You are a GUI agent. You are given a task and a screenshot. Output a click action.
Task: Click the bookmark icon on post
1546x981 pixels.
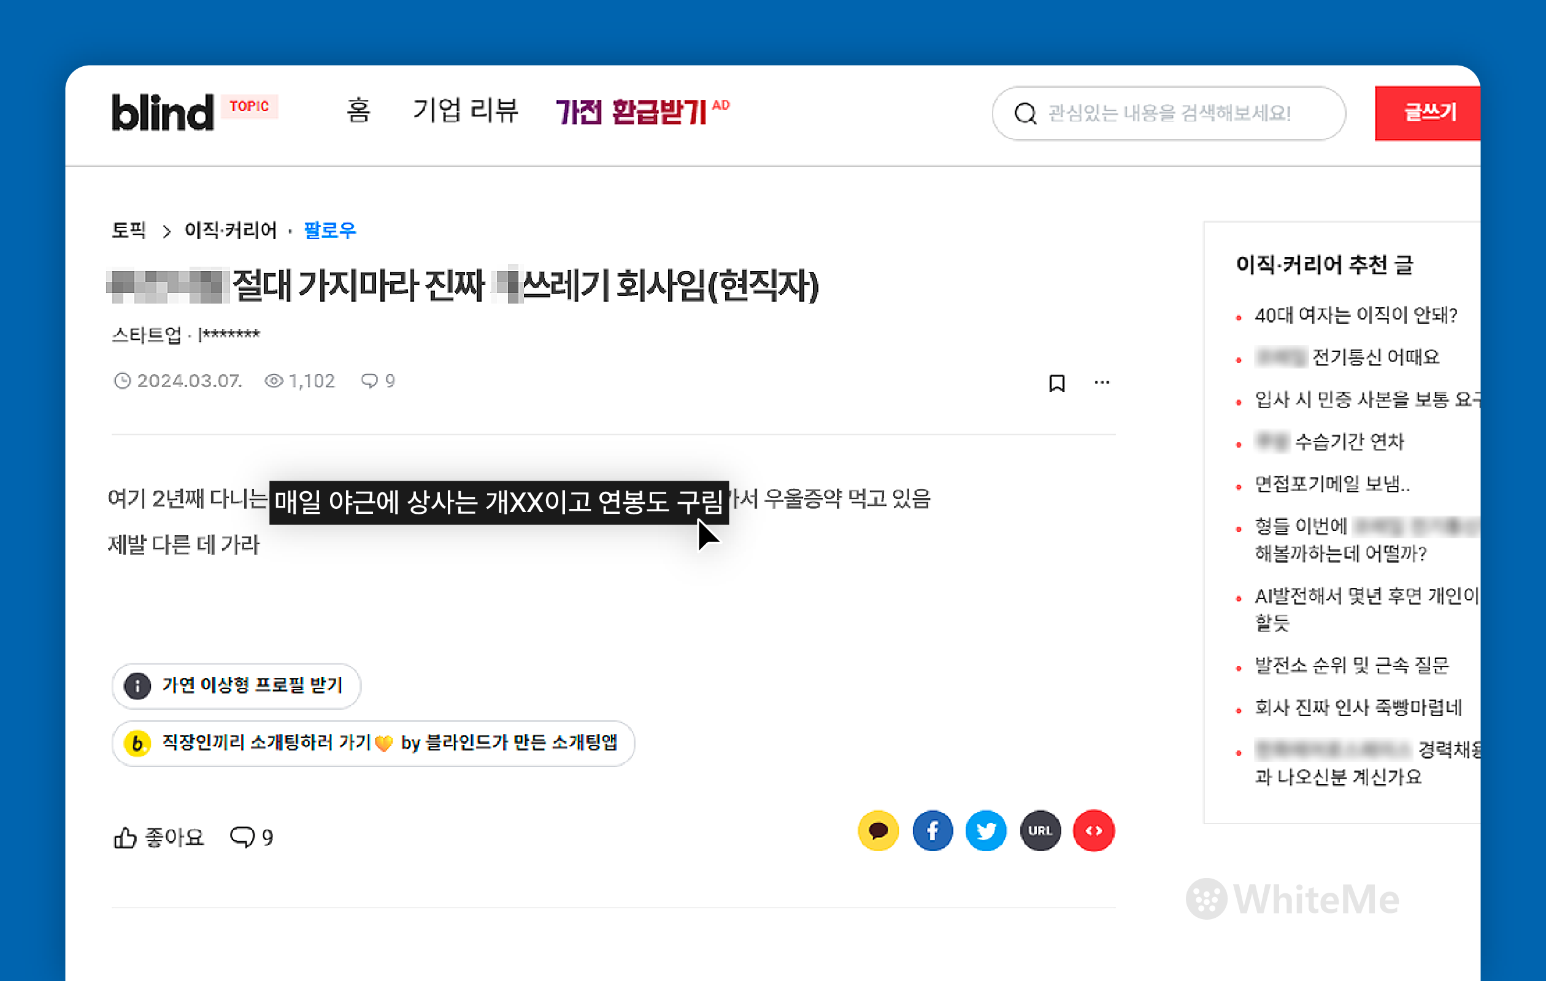[1057, 383]
